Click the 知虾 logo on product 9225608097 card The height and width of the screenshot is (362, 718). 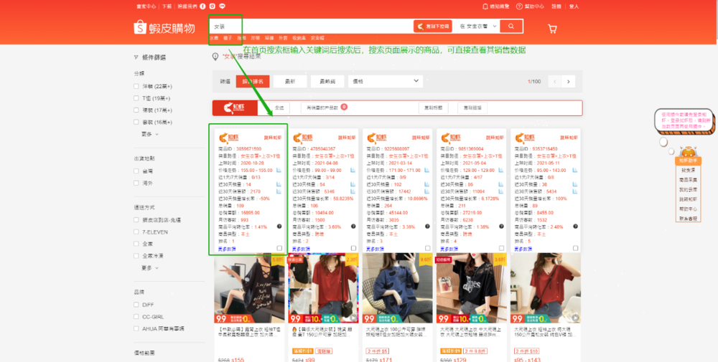point(378,138)
